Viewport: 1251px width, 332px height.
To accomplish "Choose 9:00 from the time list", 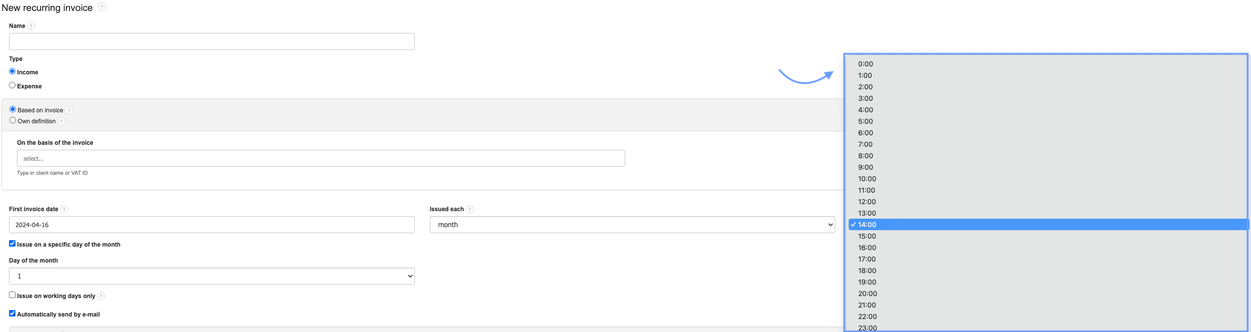I will (x=866, y=167).
